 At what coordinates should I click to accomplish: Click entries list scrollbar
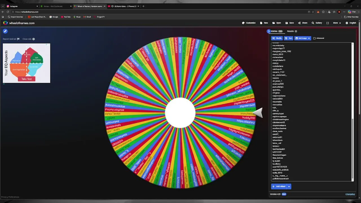click(353, 148)
